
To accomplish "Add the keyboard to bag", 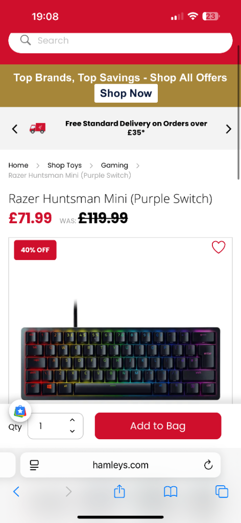I will click(158, 426).
